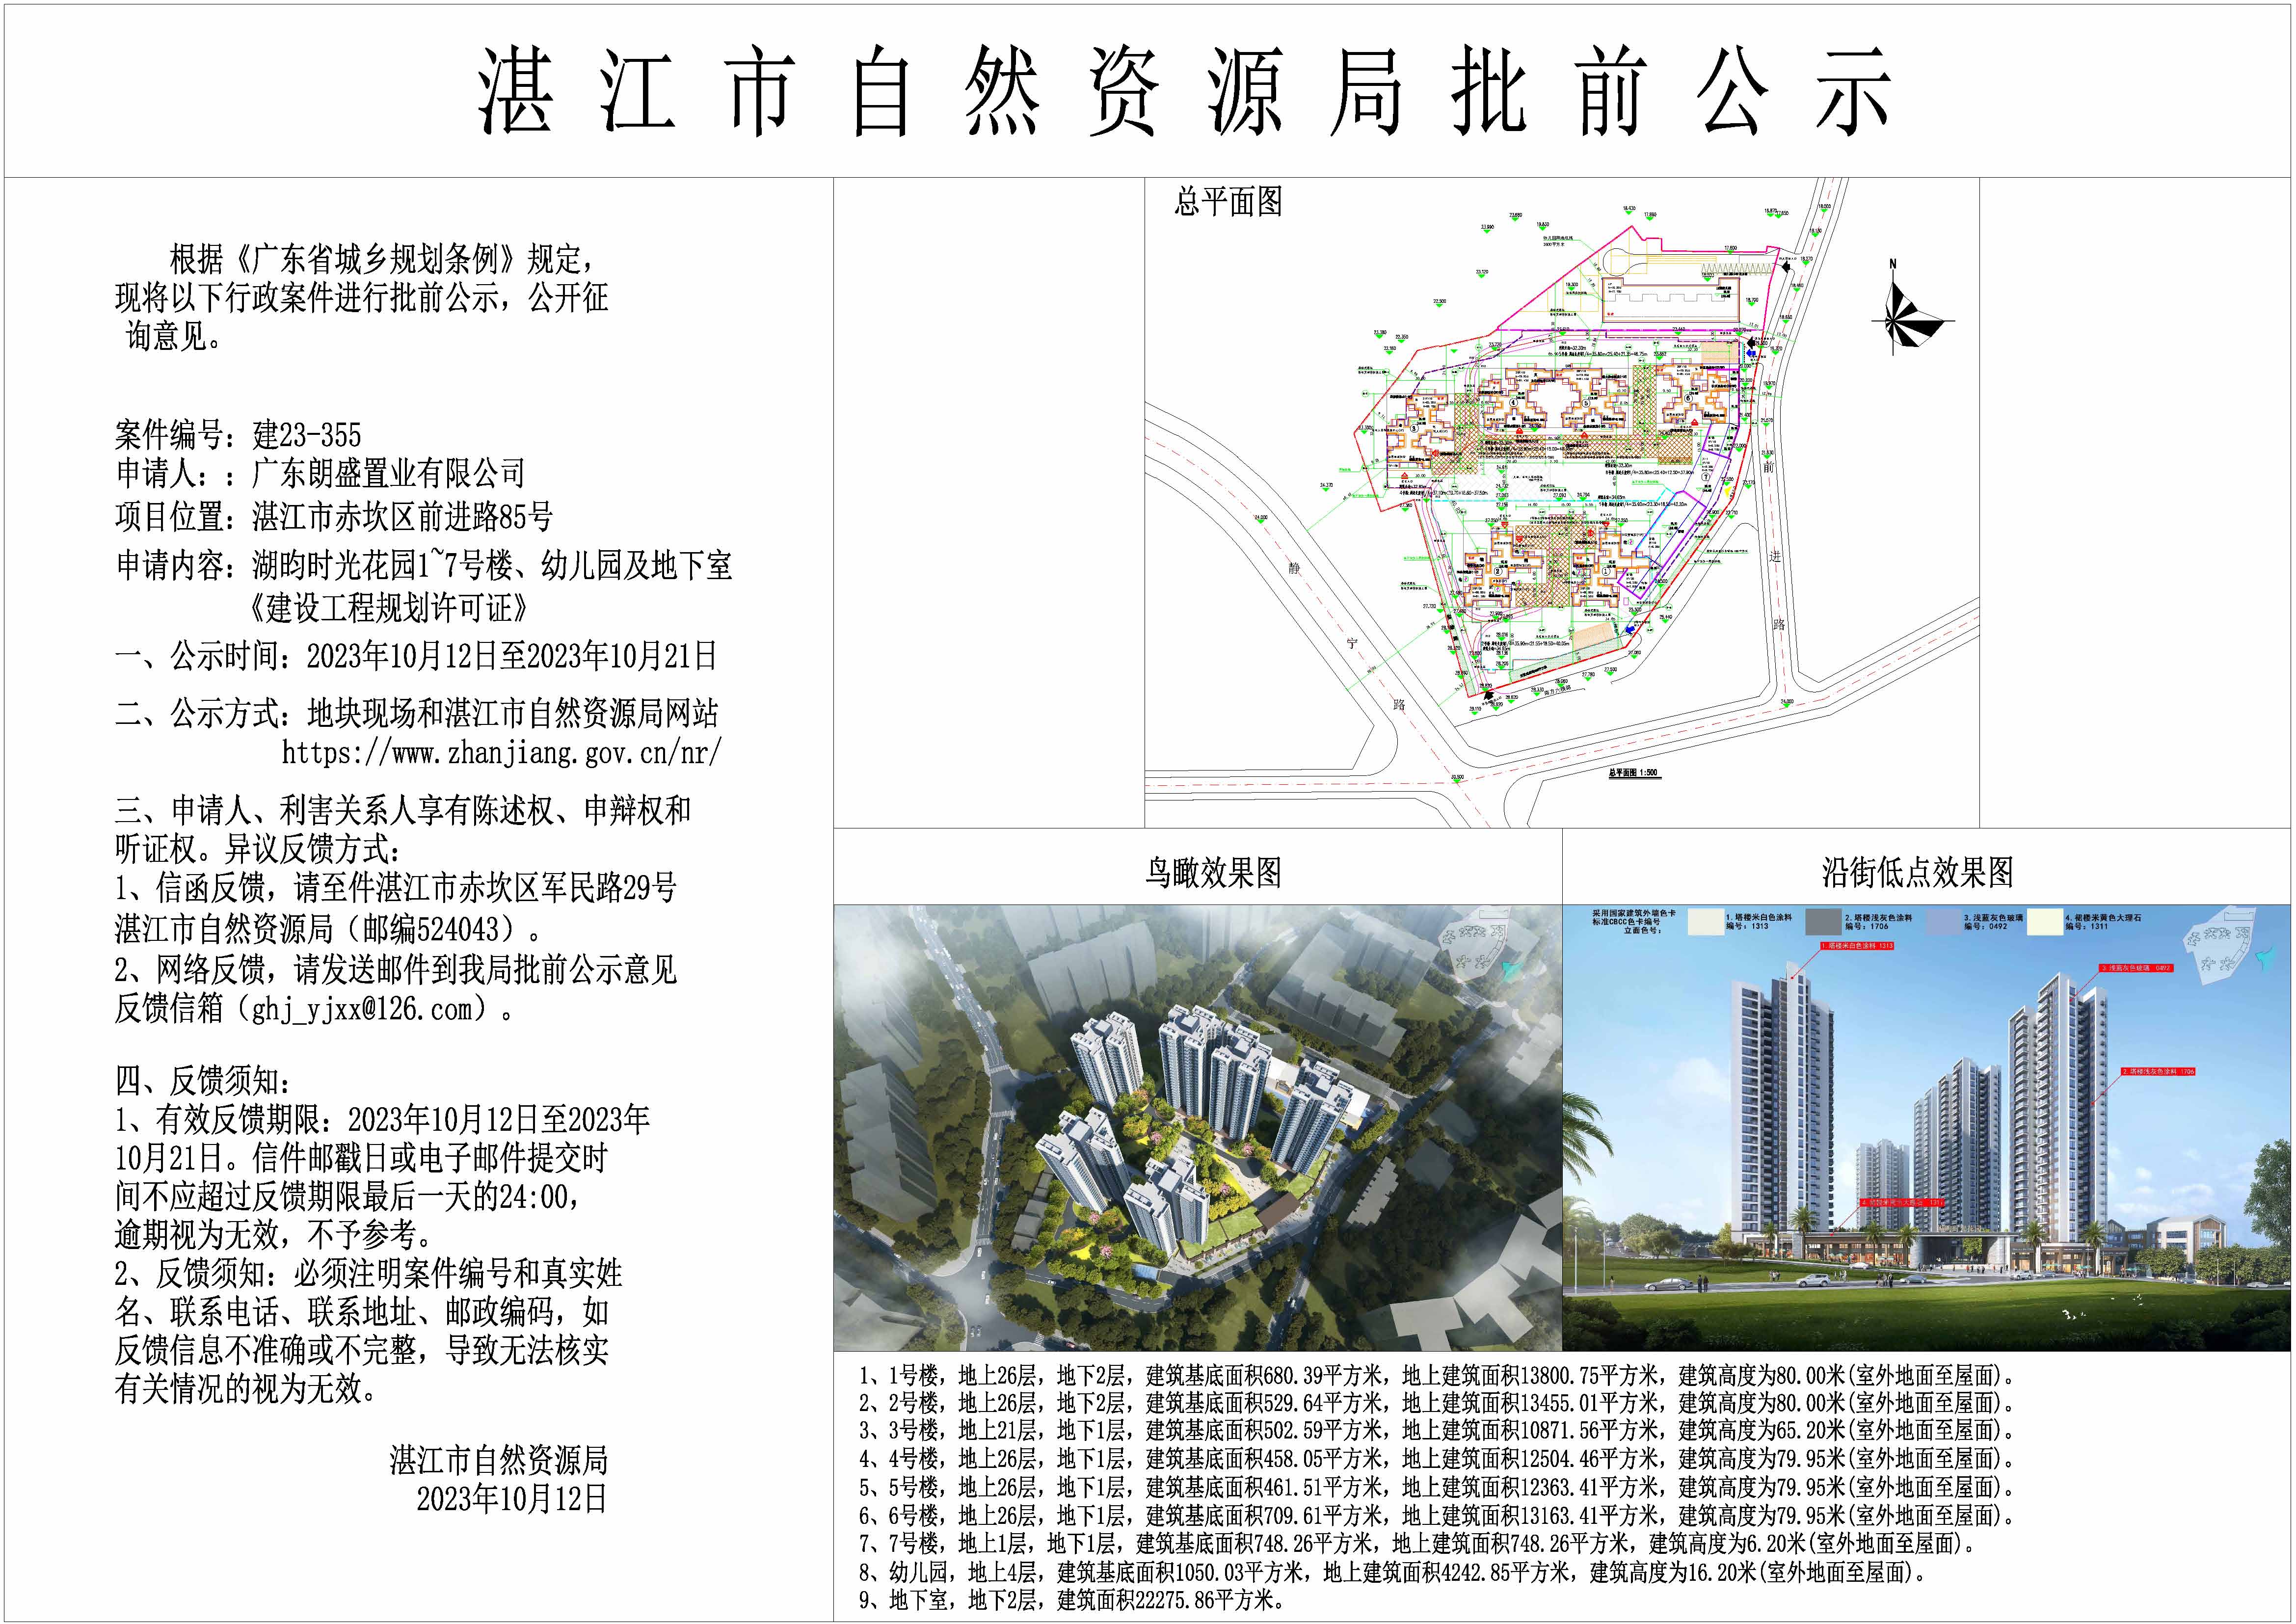Viewport: 2296px width, 1624px height.
Task: Click the 地下室 basement area entry row
Action: click(x=1070, y=1600)
